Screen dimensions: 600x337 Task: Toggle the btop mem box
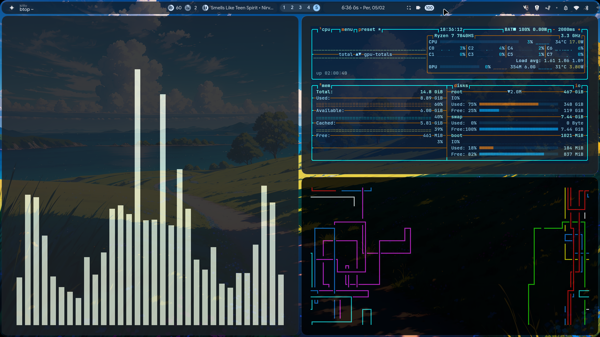[325, 86]
